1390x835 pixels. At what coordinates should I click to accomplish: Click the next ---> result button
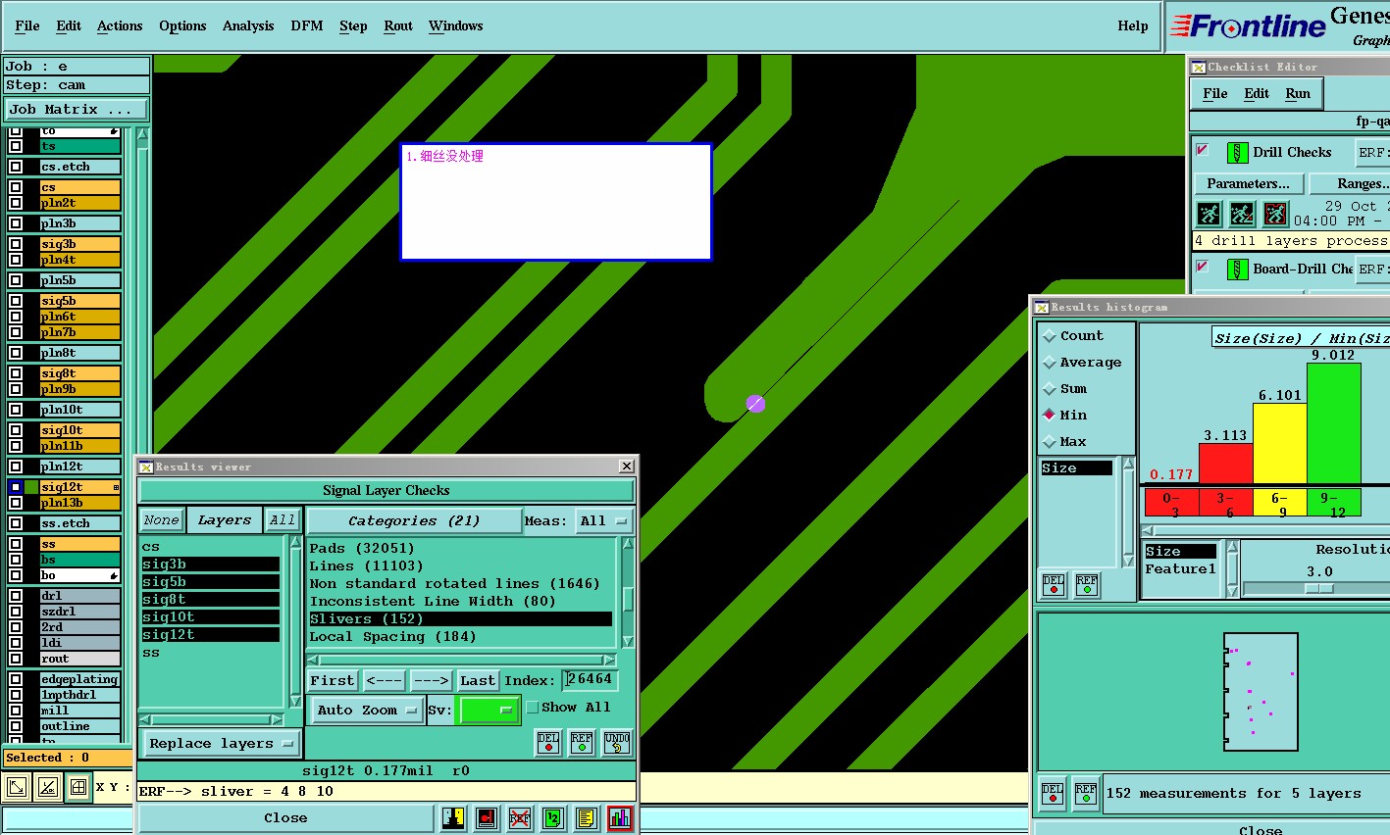[431, 680]
